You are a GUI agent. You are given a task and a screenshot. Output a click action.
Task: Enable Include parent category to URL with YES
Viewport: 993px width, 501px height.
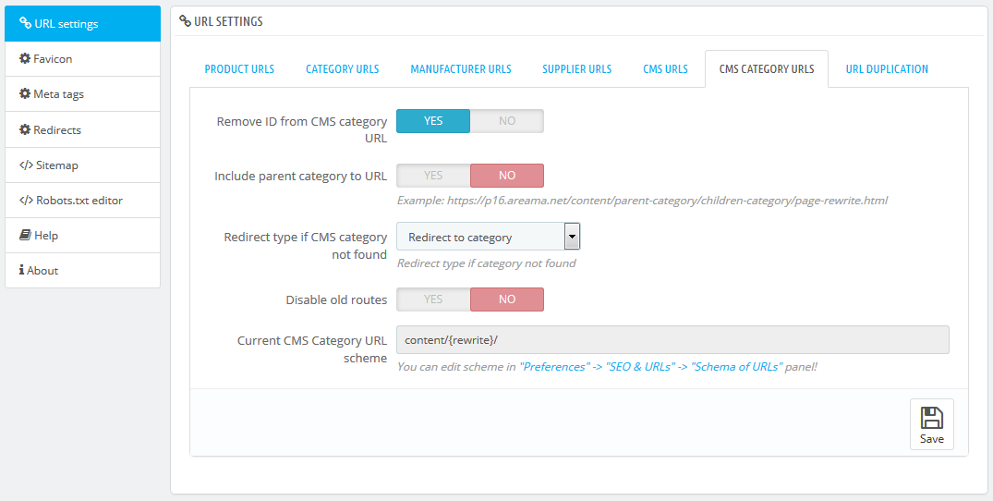[x=433, y=176]
